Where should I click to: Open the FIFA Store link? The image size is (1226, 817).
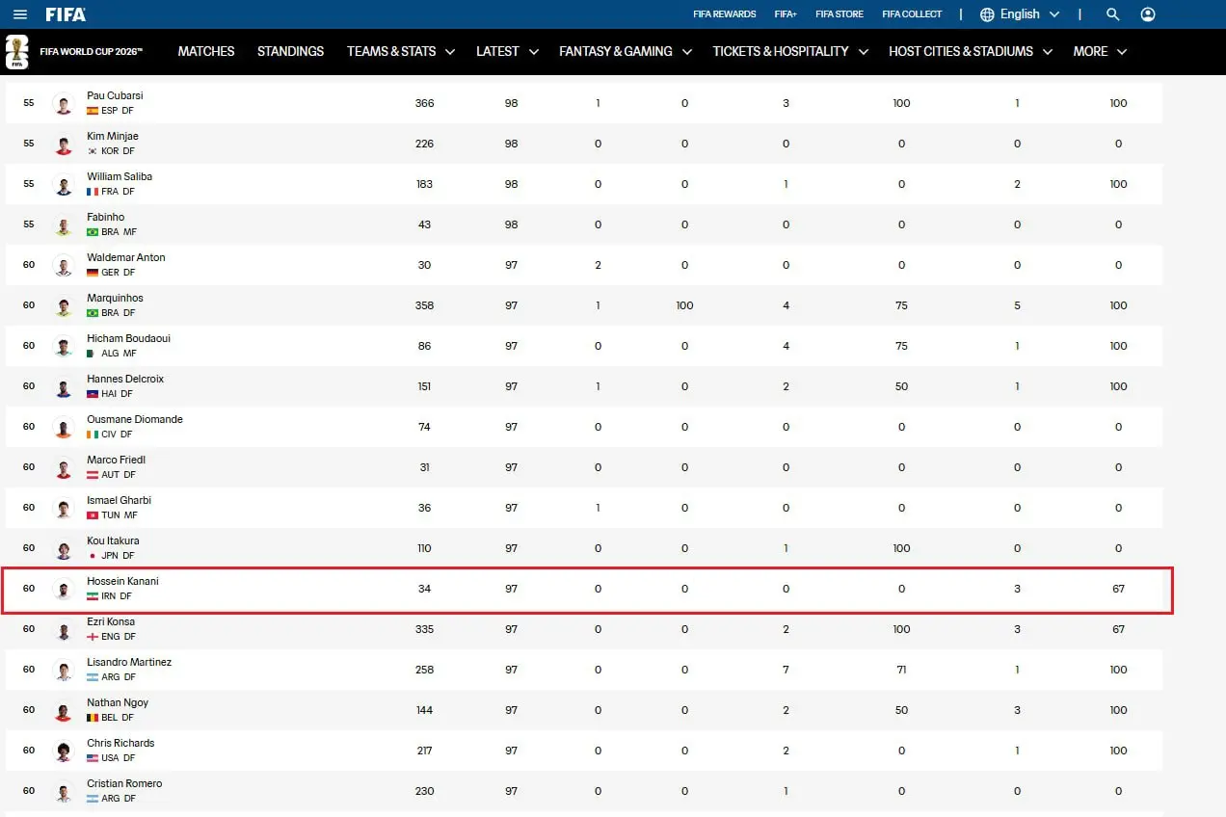coord(840,14)
